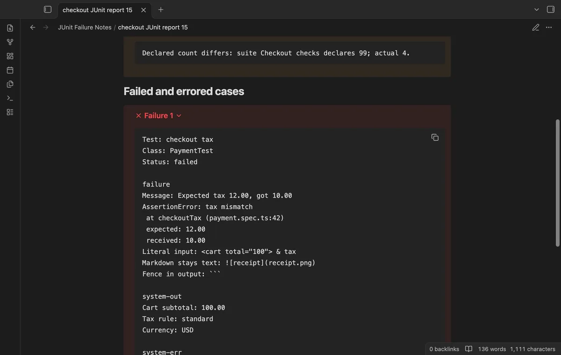Click the bottom list icon in ribbon
Image resolution: width=561 pixels, height=355 pixels.
[x=10, y=112]
